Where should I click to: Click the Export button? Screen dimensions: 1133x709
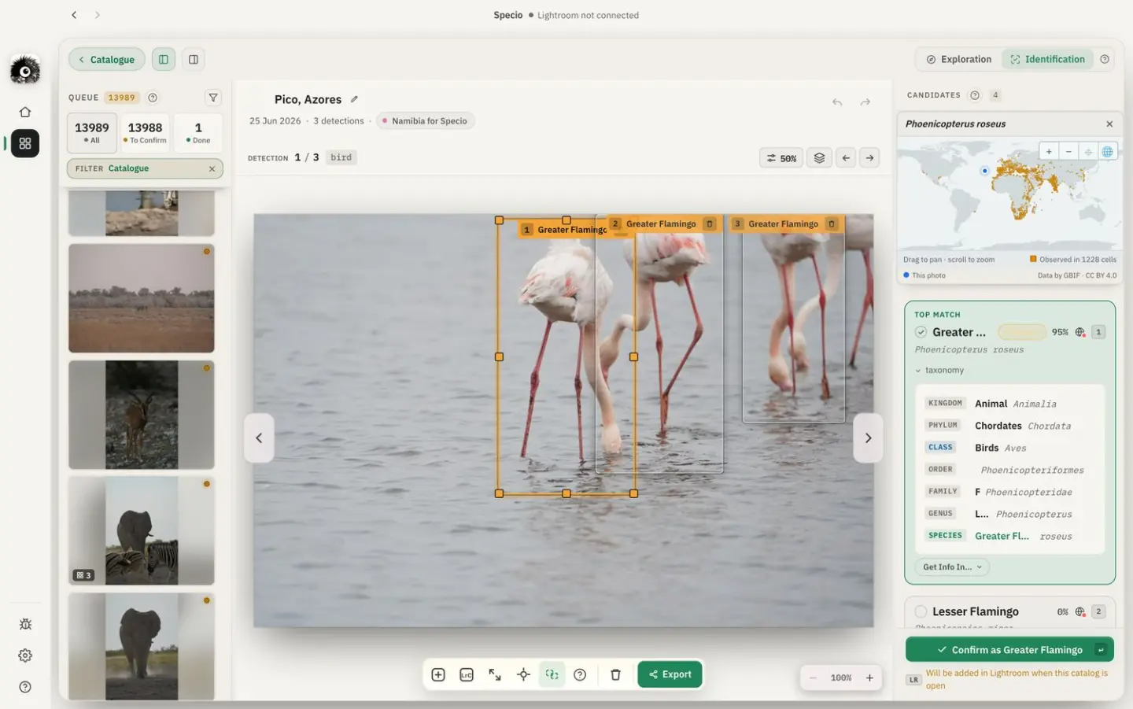point(670,674)
